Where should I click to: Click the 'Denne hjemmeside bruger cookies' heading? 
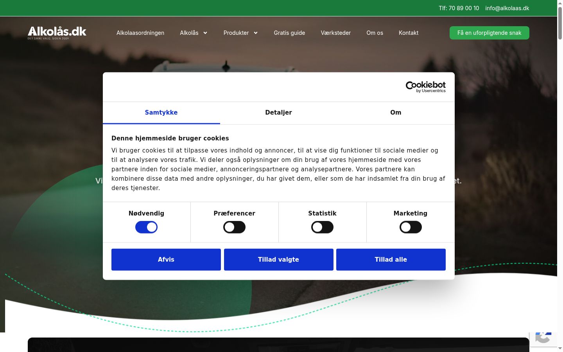(x=170, y=138)
